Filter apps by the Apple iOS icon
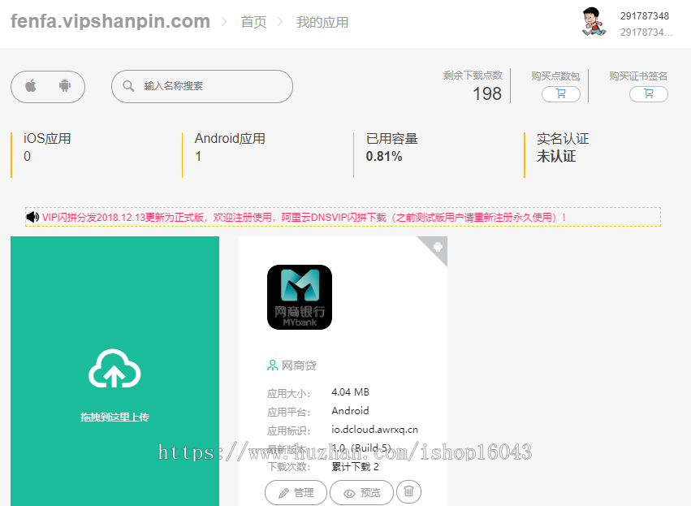This screenshot has width=691, height=506. pos(31,85)
